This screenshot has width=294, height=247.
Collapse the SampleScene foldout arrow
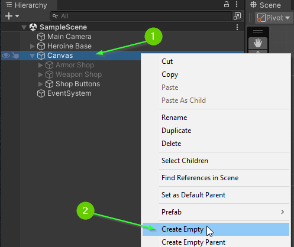pyautogui.click(x=24, y=27)
